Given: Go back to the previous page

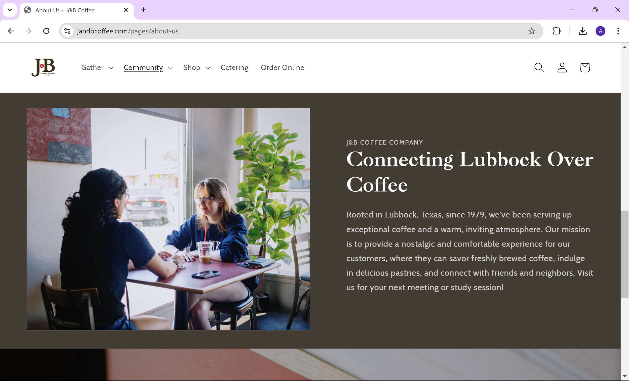Looking at the screenshot, I should coord(11,31).
